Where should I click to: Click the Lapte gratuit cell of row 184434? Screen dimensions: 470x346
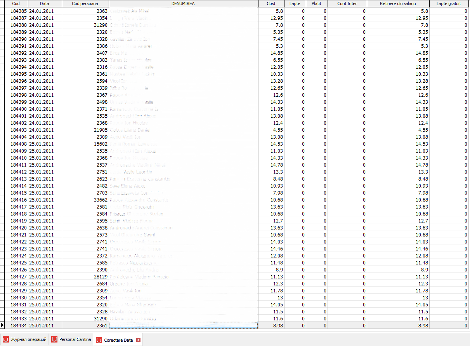[x=449, y=326]
